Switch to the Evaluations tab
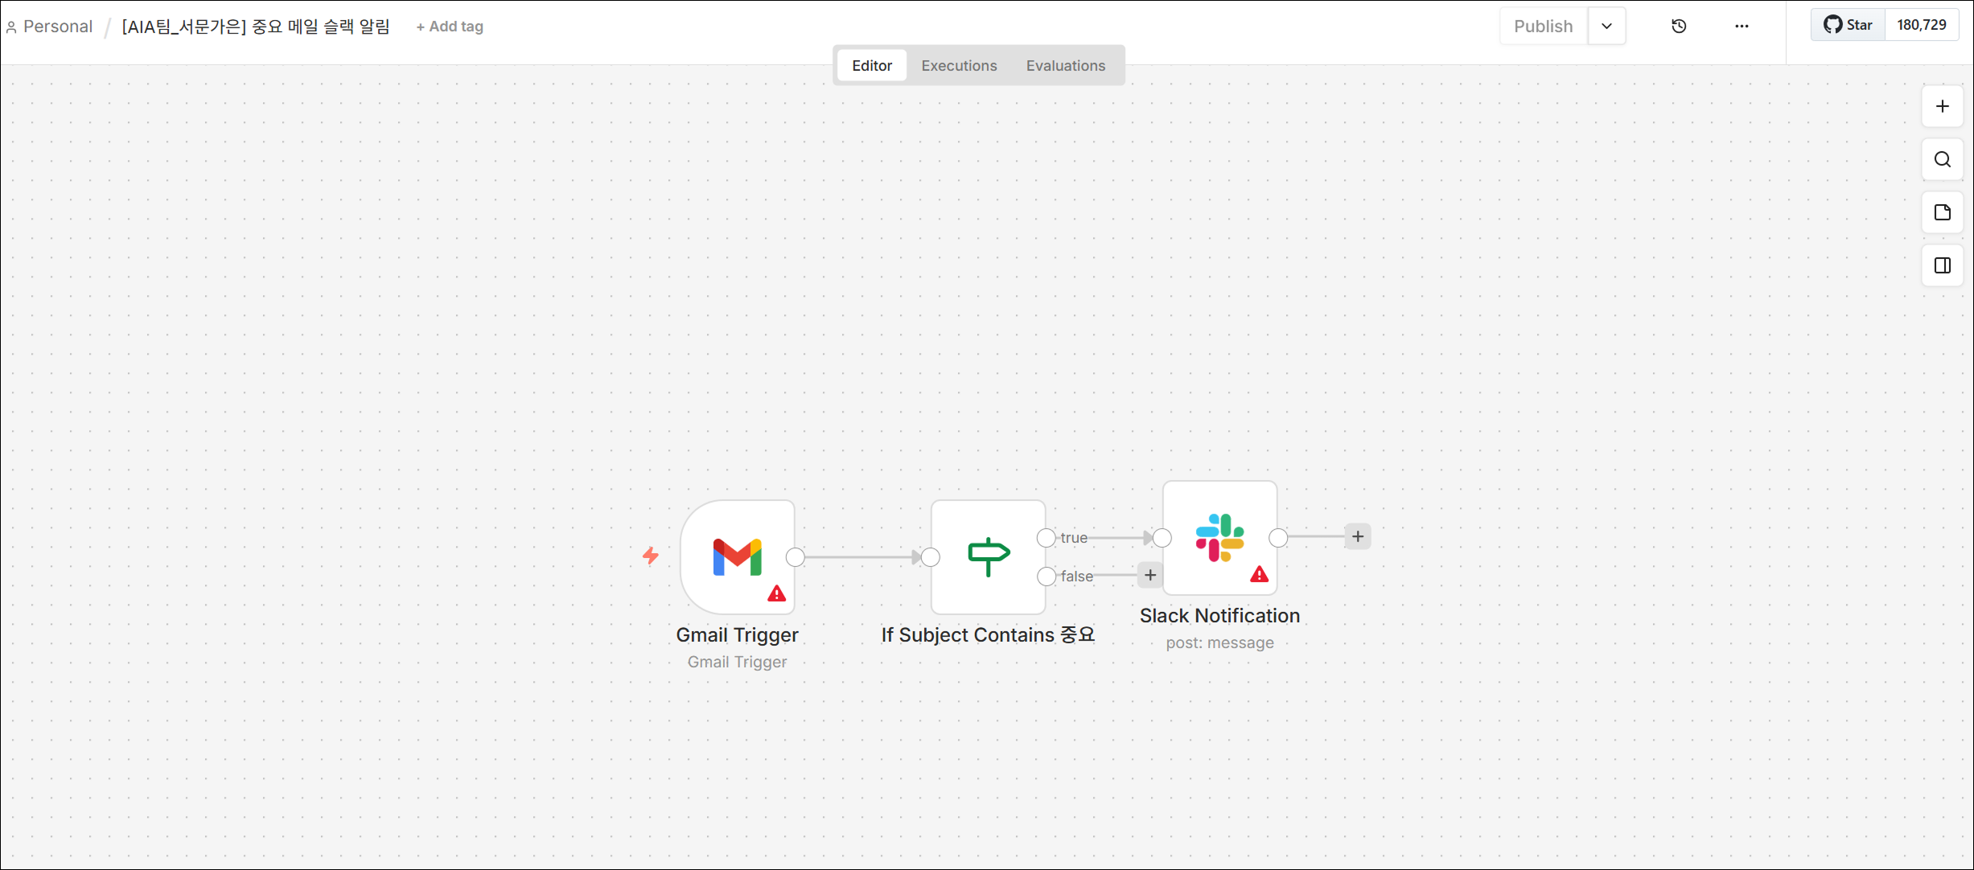Screen dimensions: 1974x870 [1065, 66]
